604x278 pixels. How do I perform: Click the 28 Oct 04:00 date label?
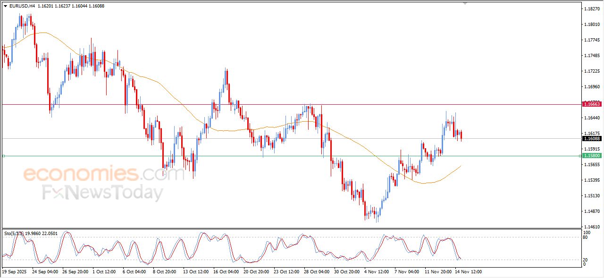click(317, 272)
